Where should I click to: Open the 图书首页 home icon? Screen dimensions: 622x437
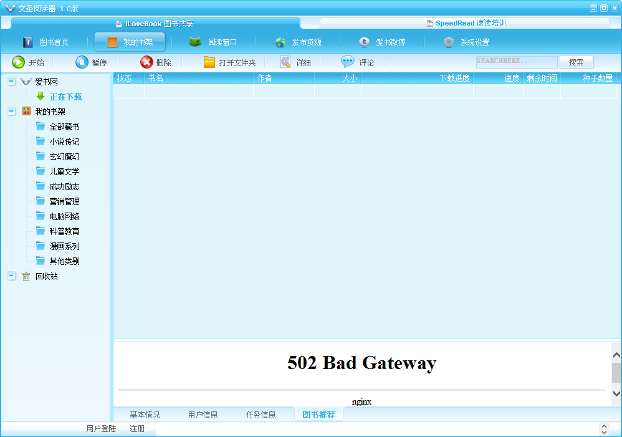click(x=27, y=42)
